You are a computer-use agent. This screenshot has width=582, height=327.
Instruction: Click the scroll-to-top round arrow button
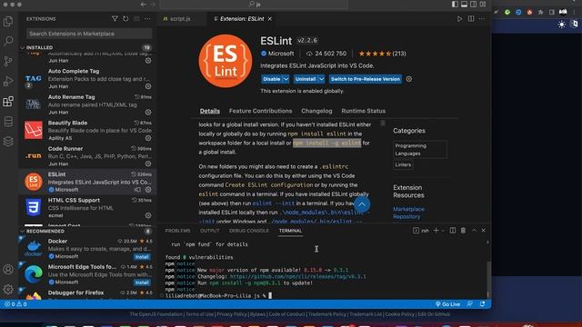point(362,204)
